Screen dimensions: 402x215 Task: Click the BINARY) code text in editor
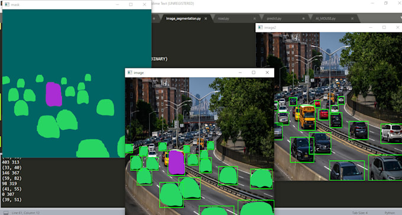(x=160, y=59)
